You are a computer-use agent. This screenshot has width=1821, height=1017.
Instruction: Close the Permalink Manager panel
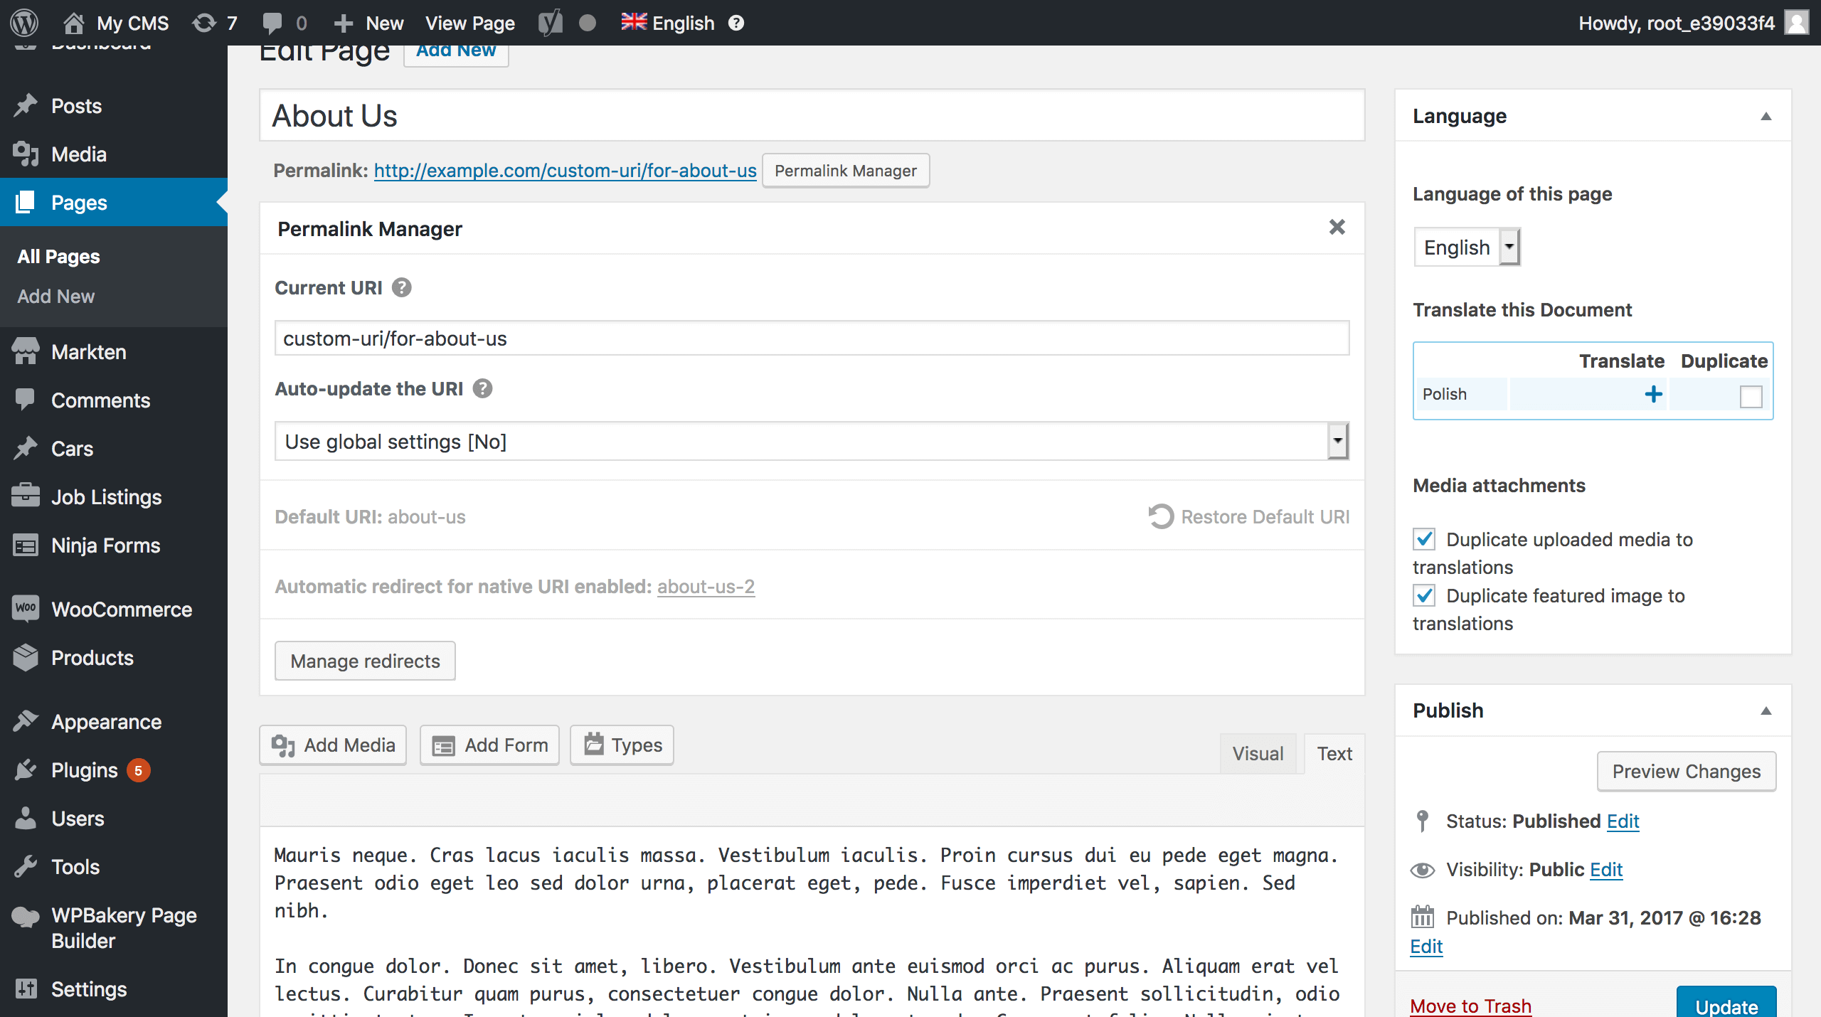click(1337, 228)
